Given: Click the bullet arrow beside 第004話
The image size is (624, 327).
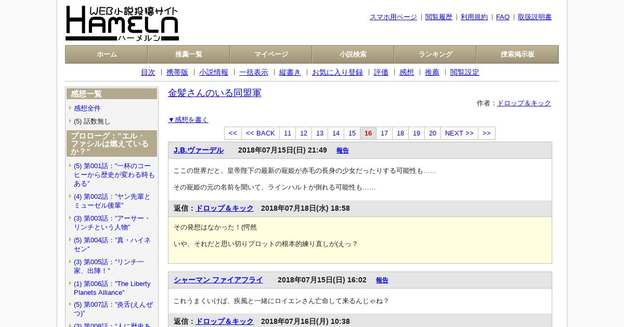Looking at the screenshot, I should coord(70,240).
